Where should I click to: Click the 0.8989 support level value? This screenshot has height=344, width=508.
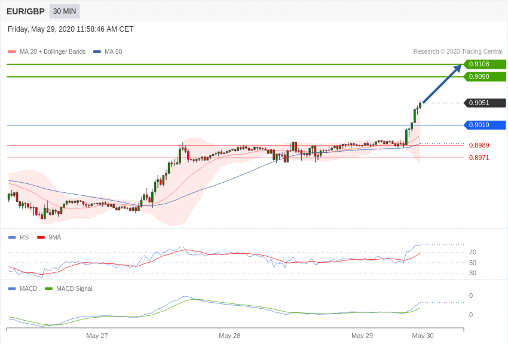tap(479, 145)
